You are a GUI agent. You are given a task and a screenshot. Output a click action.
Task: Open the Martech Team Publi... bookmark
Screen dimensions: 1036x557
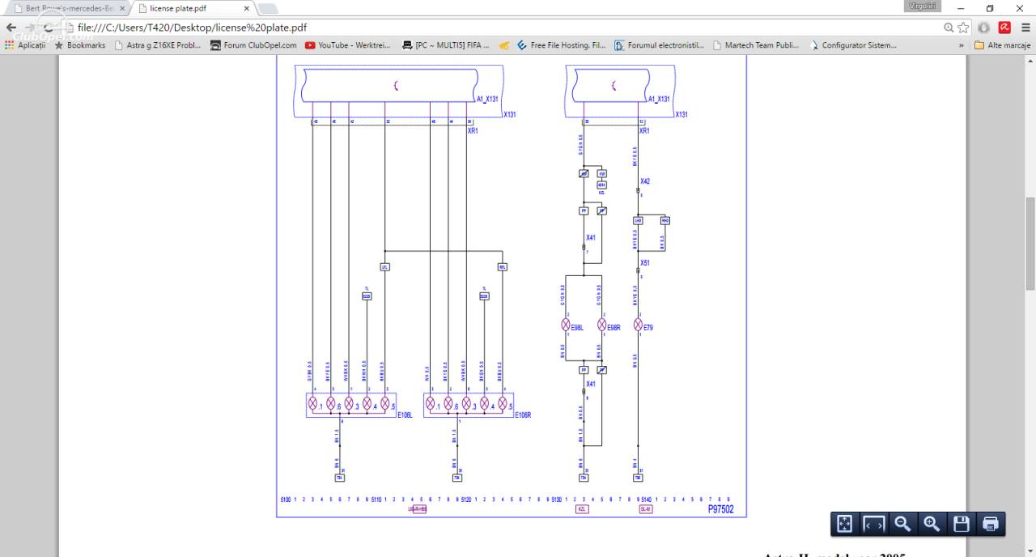(x=755, y=45)
